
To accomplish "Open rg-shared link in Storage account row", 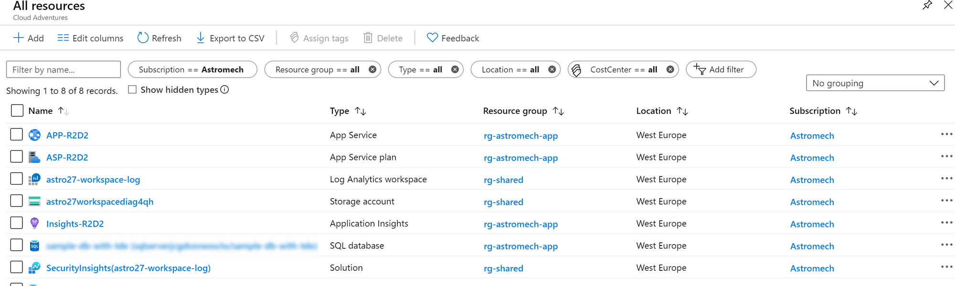I will coord(503,202).
